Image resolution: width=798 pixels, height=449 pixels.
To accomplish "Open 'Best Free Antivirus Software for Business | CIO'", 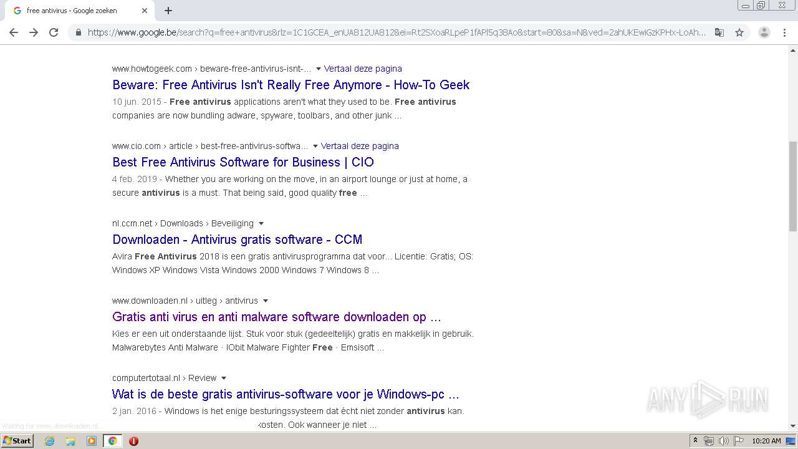I will click(x=243, y=162).
